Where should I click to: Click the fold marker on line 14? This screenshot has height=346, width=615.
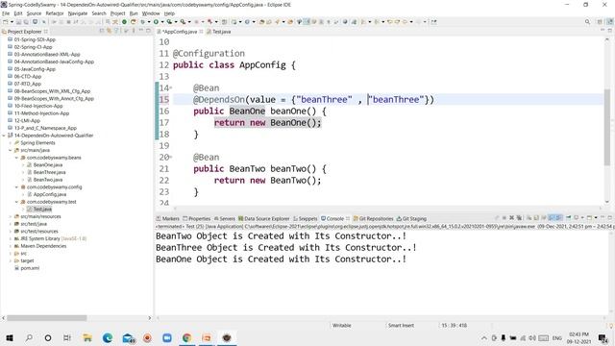point(171,88)
